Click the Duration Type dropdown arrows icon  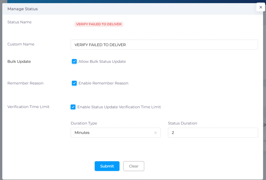coord(155,133)
